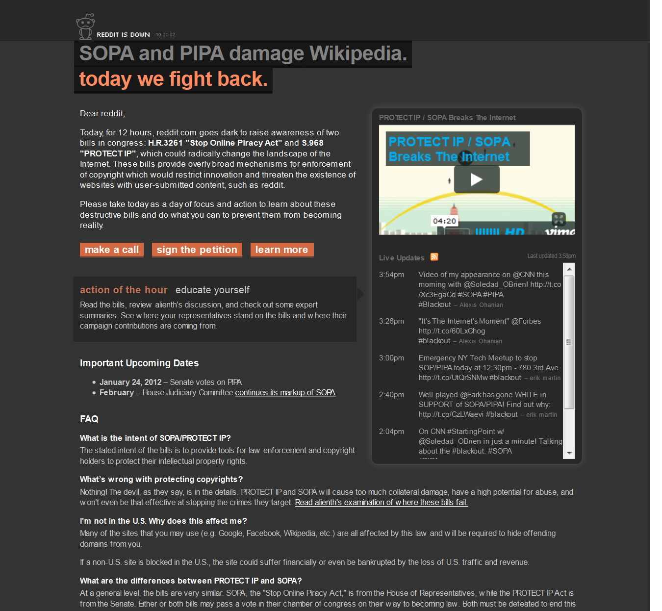Click the 'educate yourself' heading
This screenshot has width=662, height=611.
coord(212,290)
